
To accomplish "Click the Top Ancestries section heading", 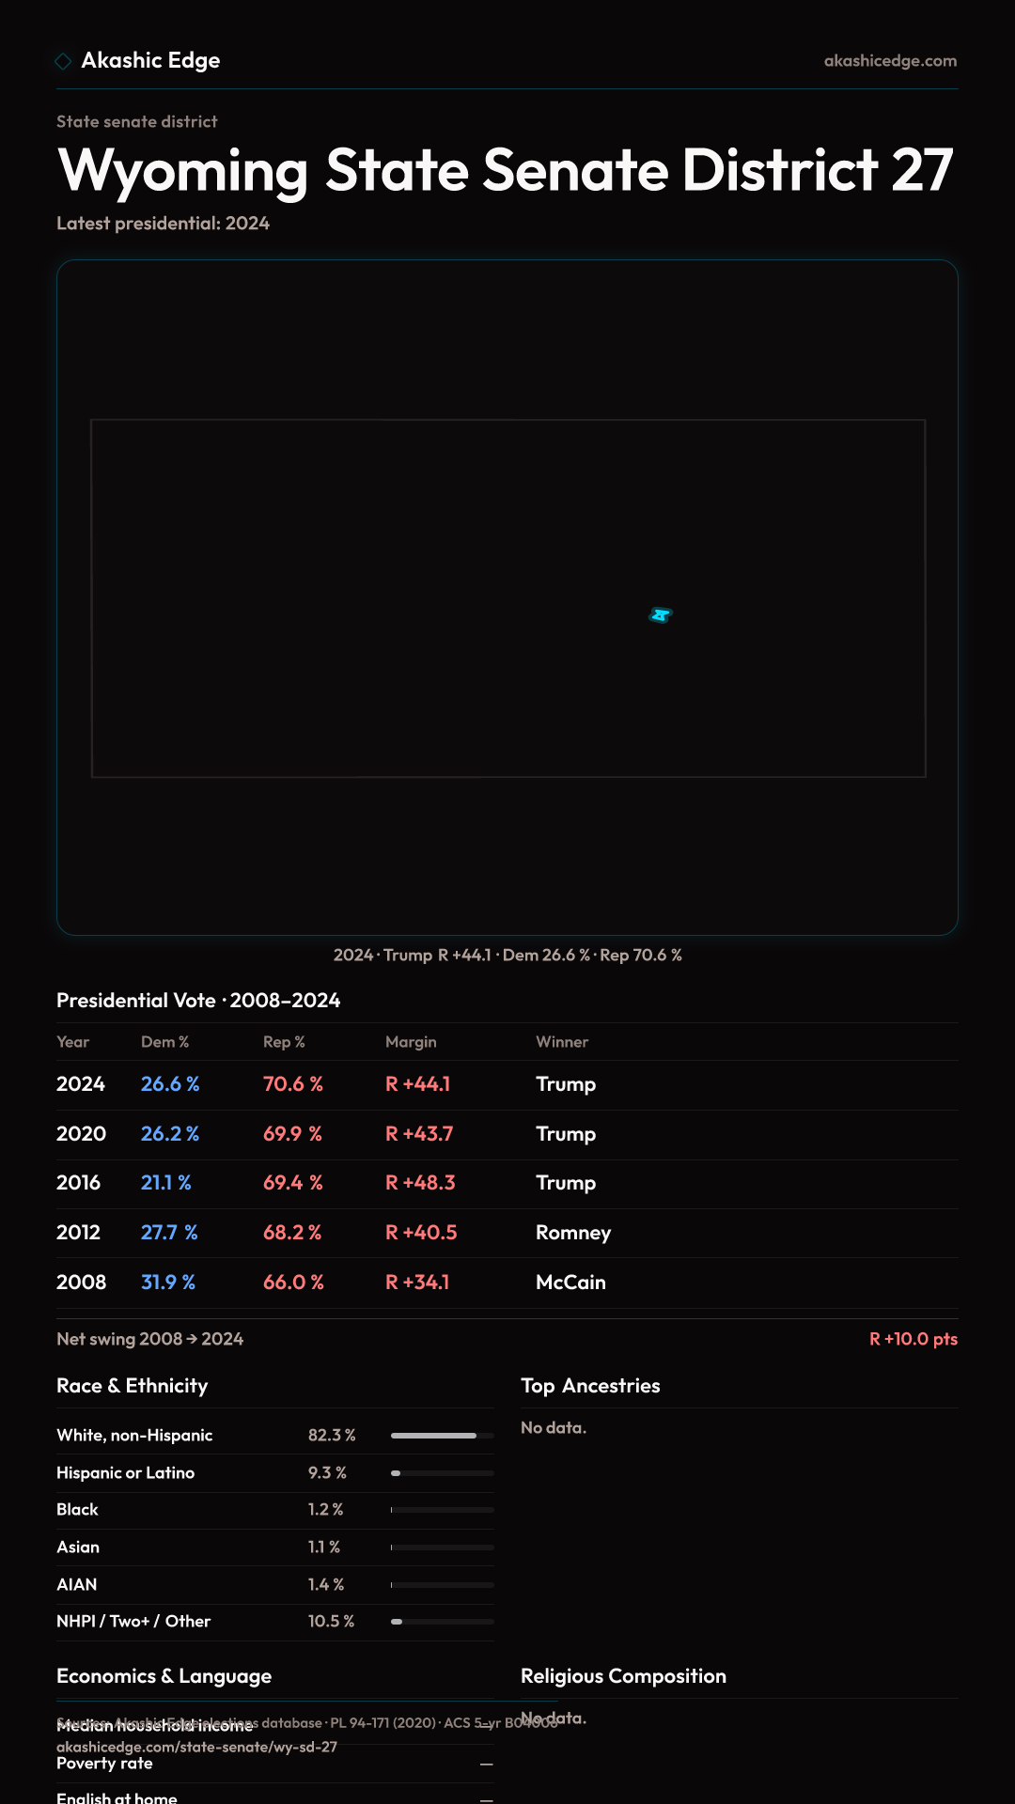I will [x=590, y=1386].
